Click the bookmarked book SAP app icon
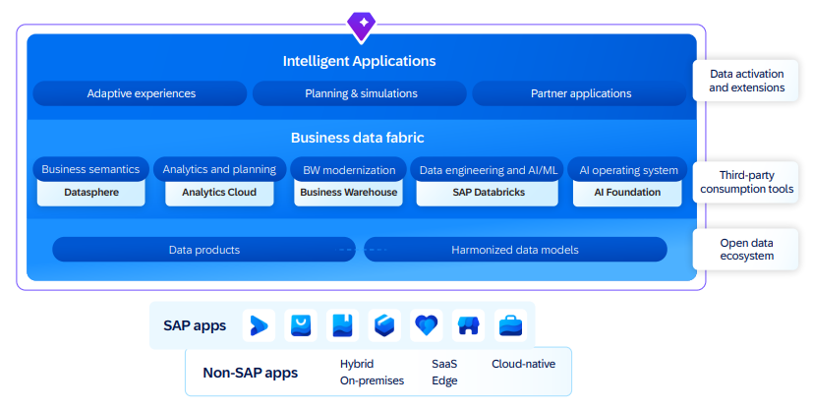813x409 pixels. pos(343,325)
